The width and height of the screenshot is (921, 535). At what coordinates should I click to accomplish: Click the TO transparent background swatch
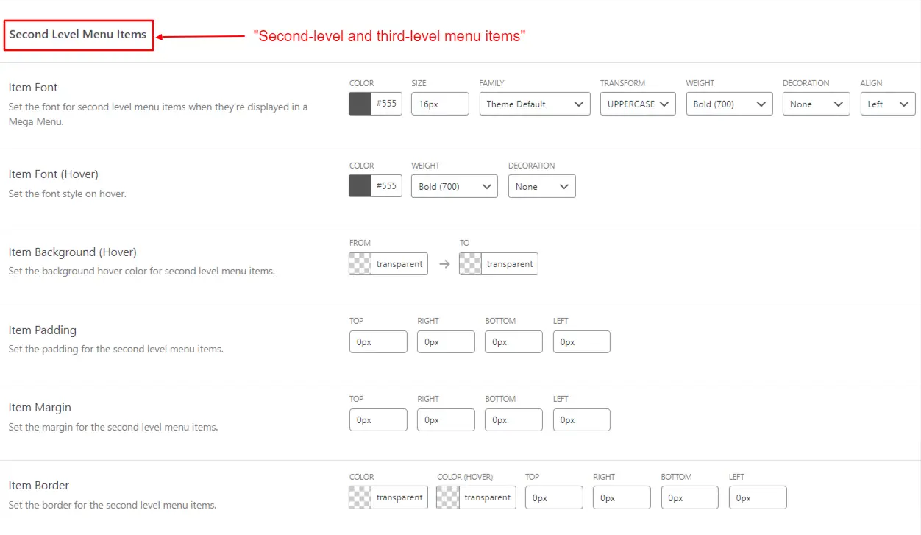click(469, 263)
